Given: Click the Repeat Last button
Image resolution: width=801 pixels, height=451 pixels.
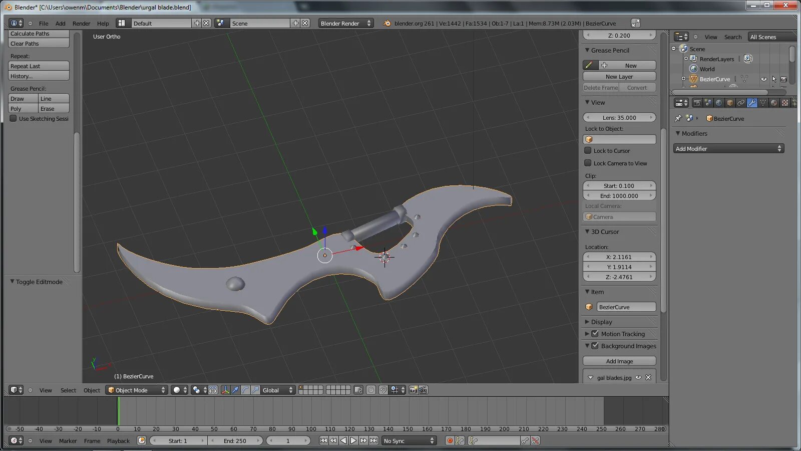Looking at the screenshot, I should click(x=39, y=66).
